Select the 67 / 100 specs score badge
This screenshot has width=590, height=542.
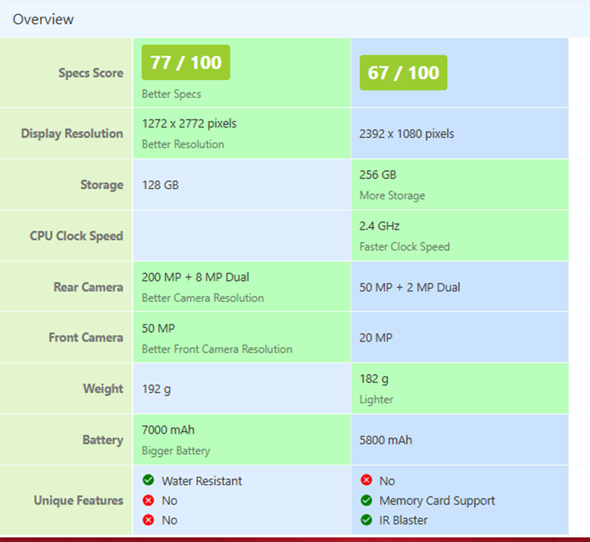[403, 73]
